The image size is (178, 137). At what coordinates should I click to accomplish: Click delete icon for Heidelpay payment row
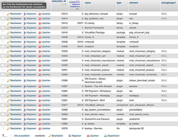40,96
